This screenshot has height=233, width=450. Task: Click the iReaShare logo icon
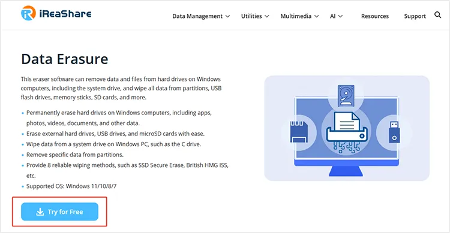pos(28,13)
